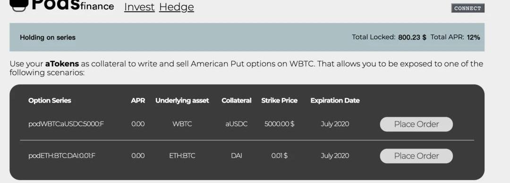The image size is (510, 183).
Task: Click the APR column header
Action: pos(138,101)
